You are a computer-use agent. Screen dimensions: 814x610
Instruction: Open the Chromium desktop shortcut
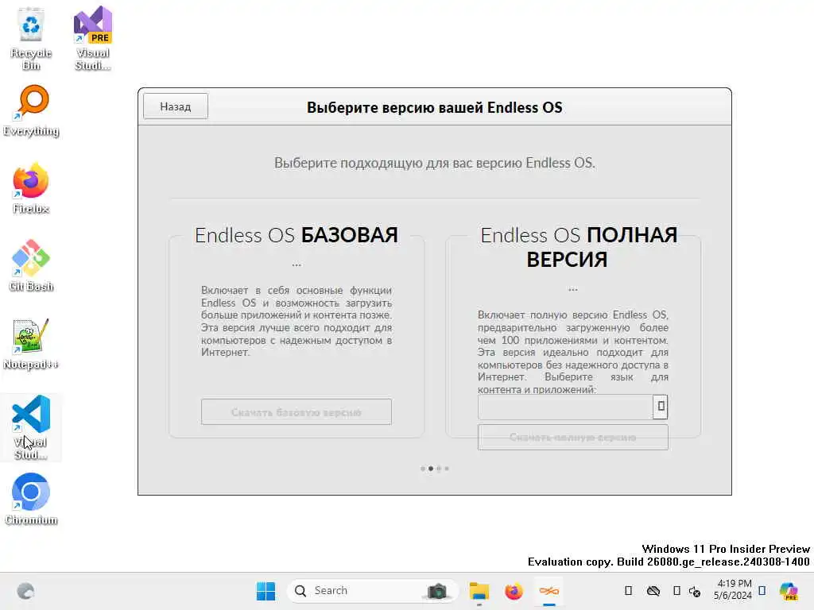[31, 499]
